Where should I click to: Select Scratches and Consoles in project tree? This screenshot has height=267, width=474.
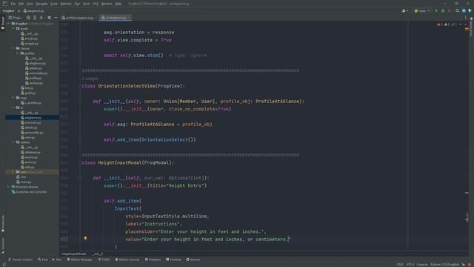(x=29, y=192)
